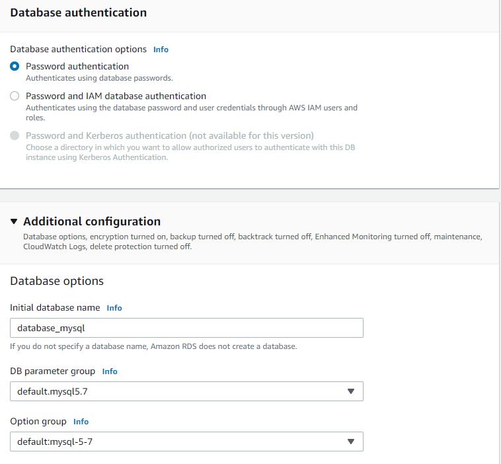Screen dimensions: 501x464
Task: Open Info link next to Option group
Action: [x=81, y=422]
